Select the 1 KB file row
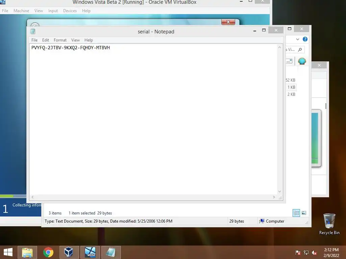 tap(291, 87)
